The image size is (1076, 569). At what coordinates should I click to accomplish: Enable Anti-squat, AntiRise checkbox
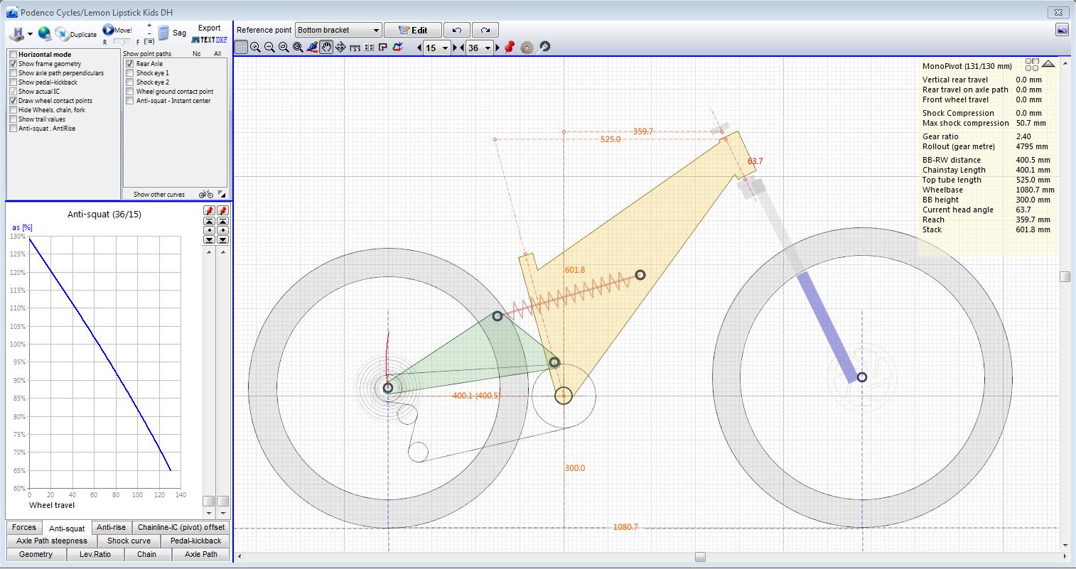13,129
